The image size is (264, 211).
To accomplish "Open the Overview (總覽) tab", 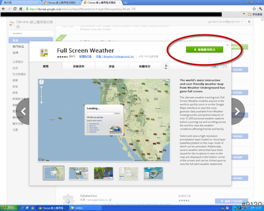I will tap(46, 66).
